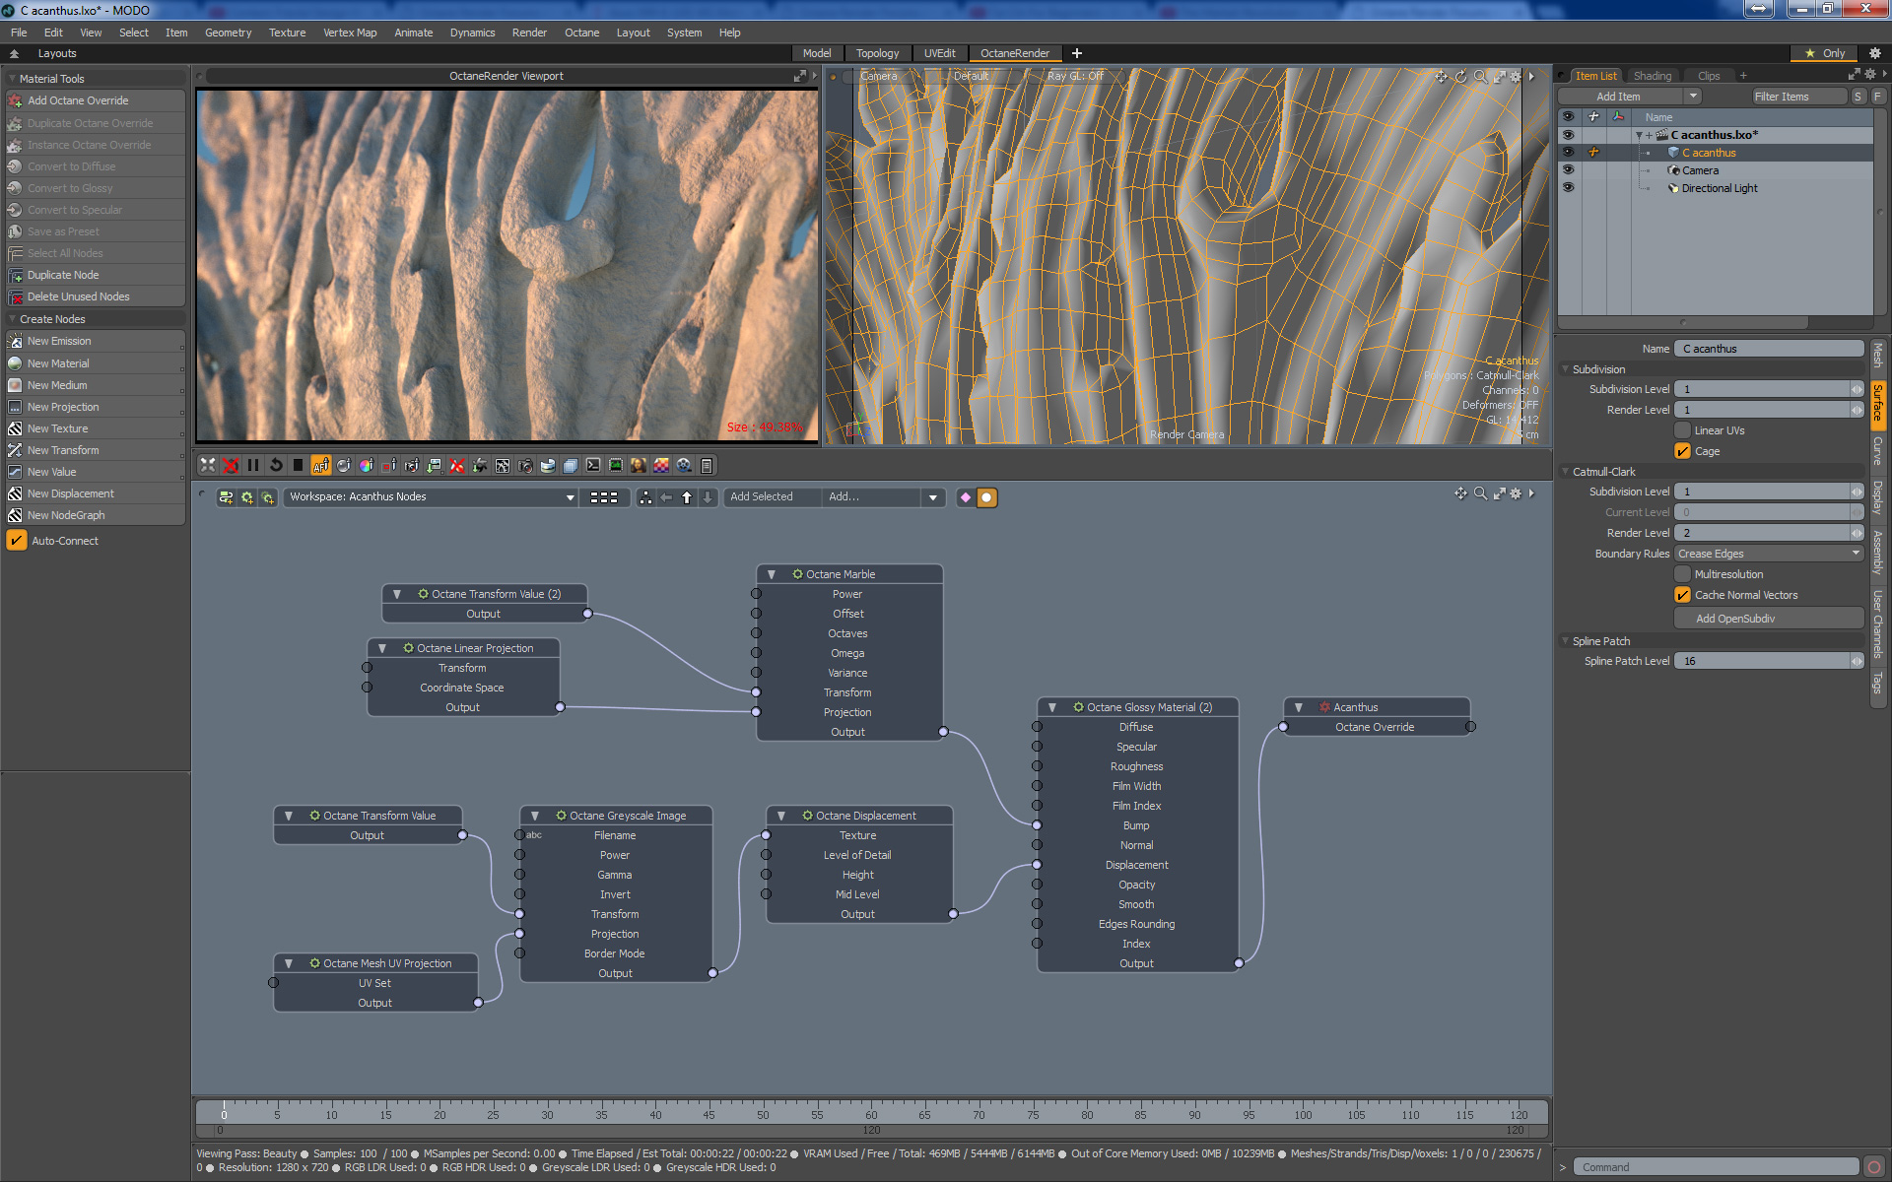The width and height of the screenshot is (1892, 1182).
Task: Click the Add OpenSubdiv button
Action: [x=1734, y=619]
